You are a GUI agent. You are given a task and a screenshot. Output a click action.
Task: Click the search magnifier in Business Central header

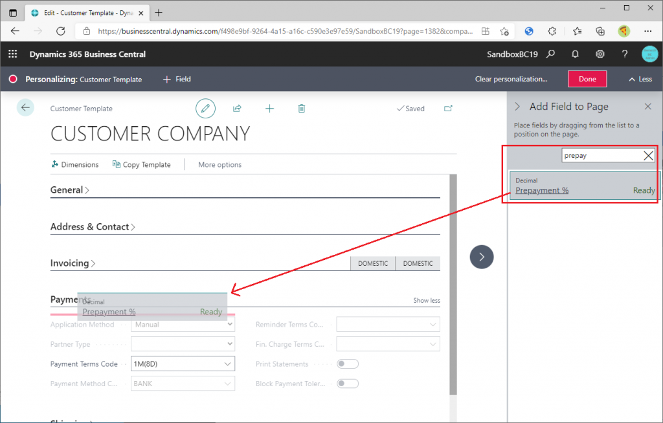click(550, 54)
